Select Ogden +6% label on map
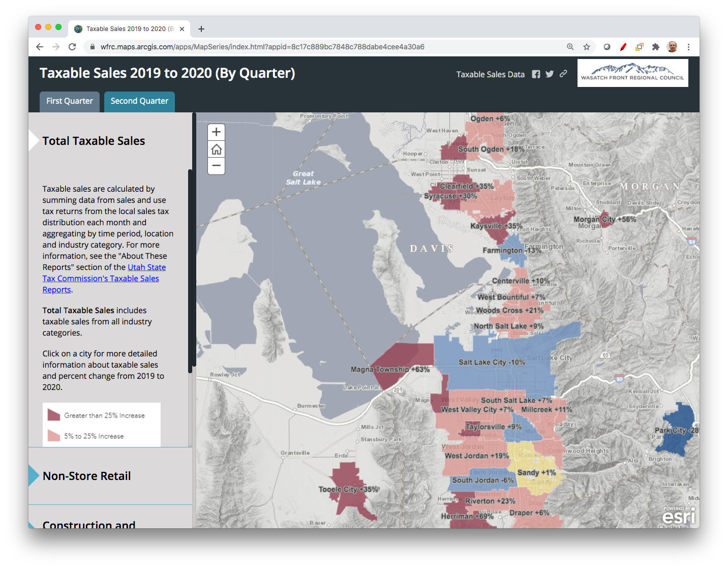728x569 pixels. tap(490, 118)
